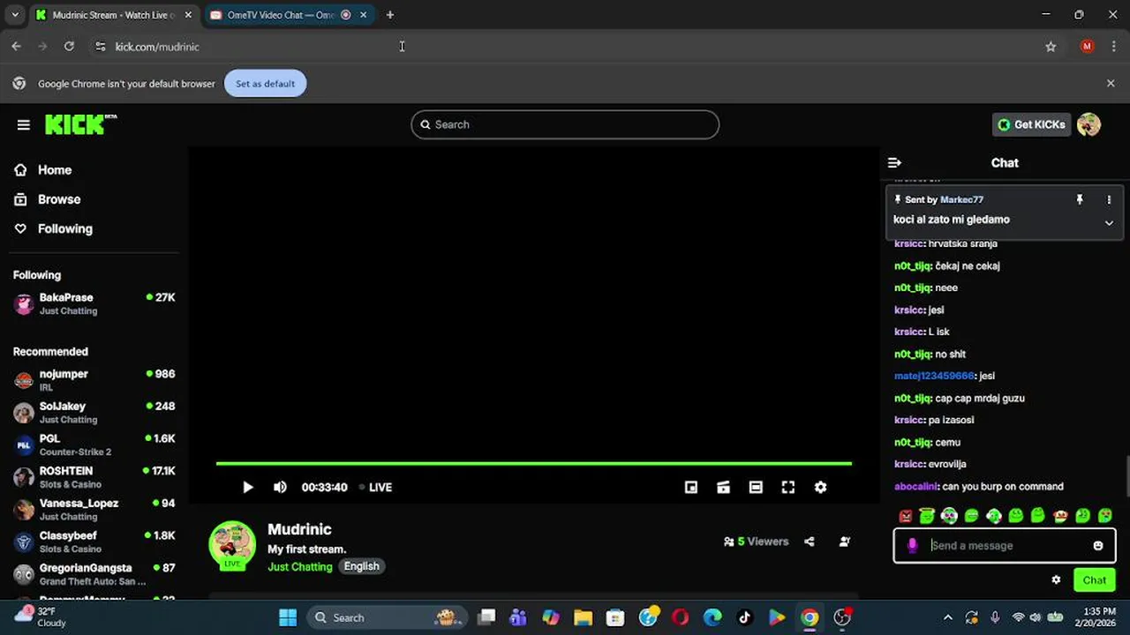Show hidden system tray icons
Viewport: 1130px width, 635px height.
(948, 617)
